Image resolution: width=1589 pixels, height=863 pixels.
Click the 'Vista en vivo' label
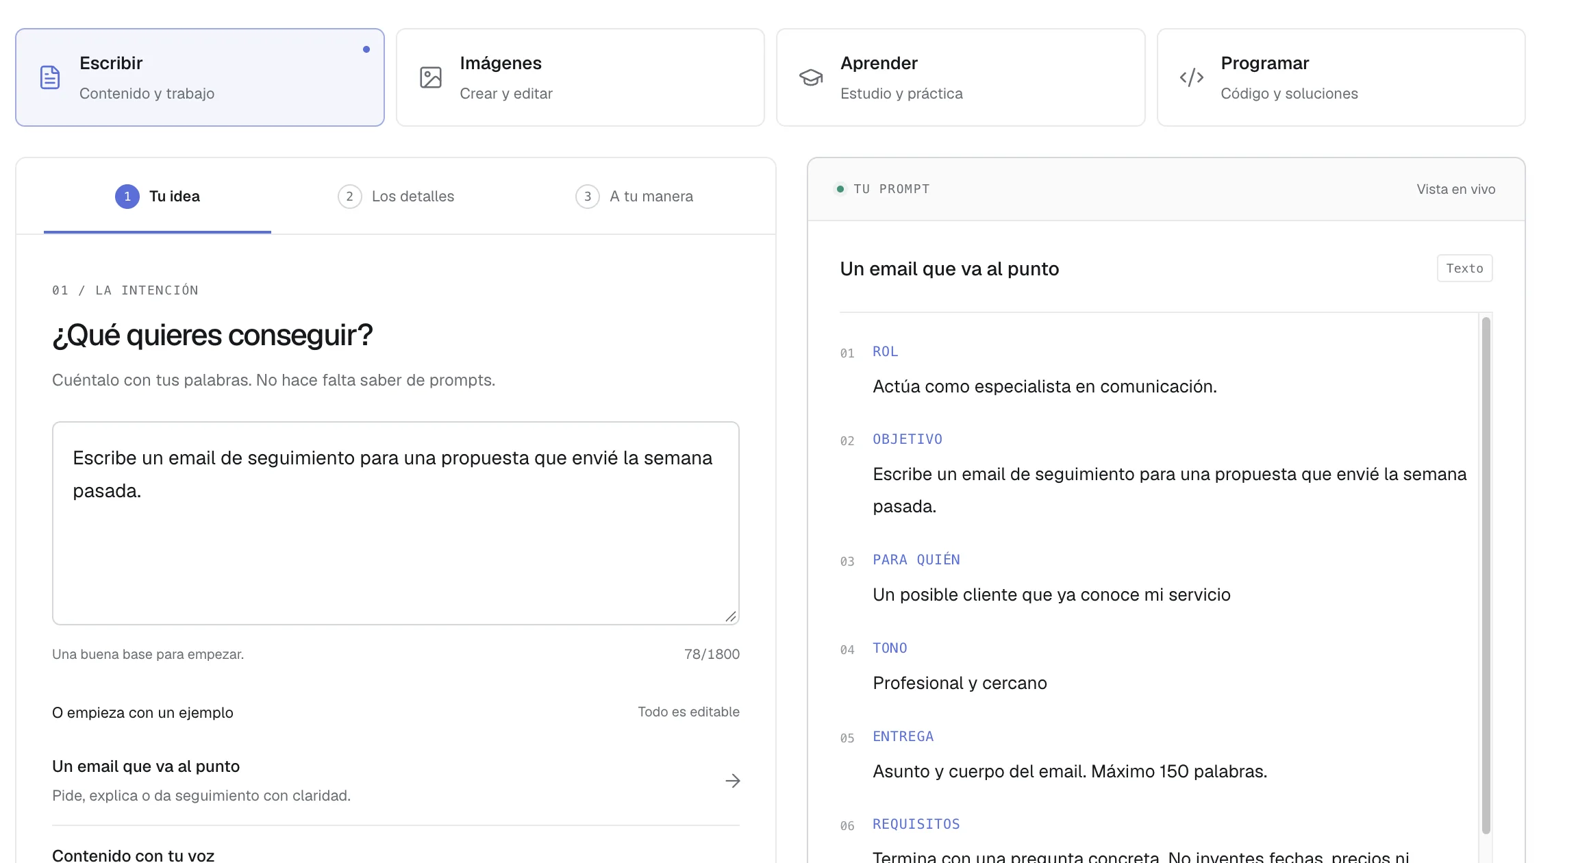(1455, 189)
